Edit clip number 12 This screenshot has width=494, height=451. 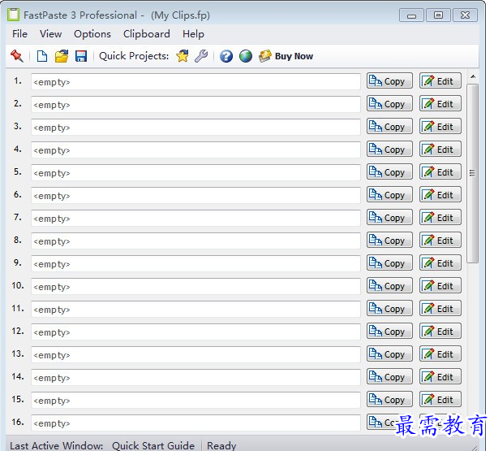pos(440,331)
